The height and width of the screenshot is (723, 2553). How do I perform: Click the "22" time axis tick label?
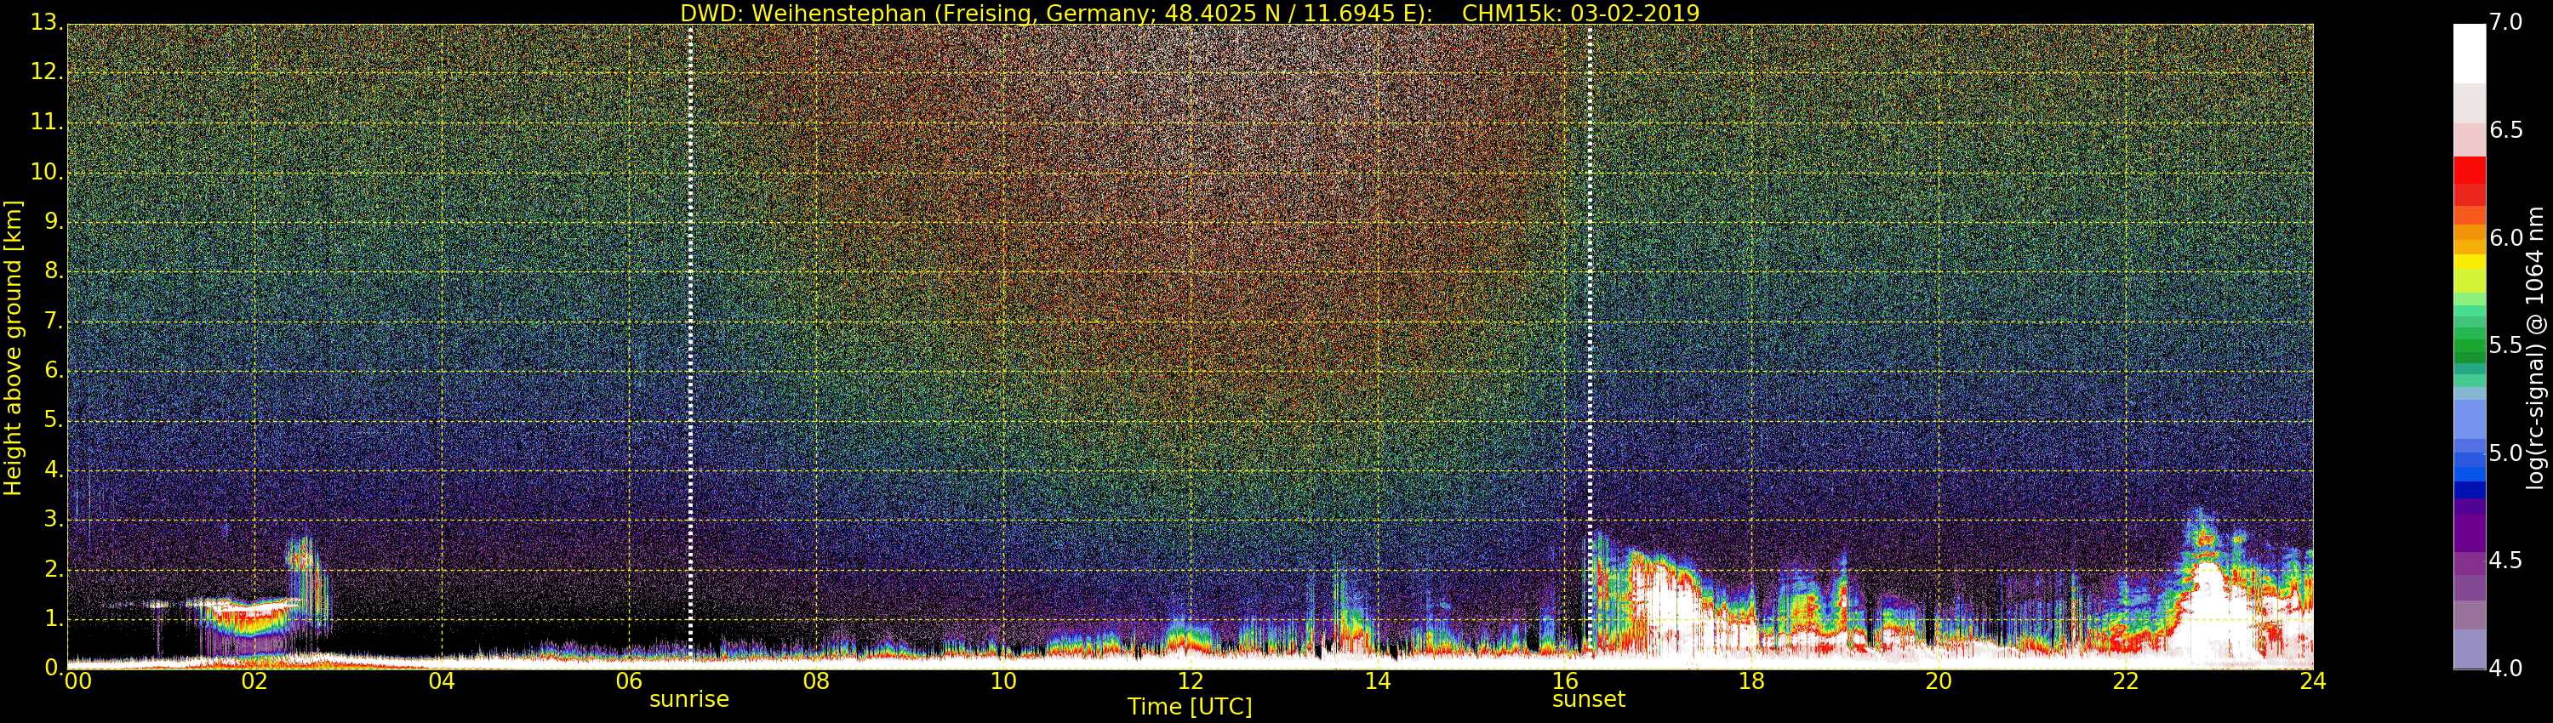pyautogui.click(x=2127, y=680)
